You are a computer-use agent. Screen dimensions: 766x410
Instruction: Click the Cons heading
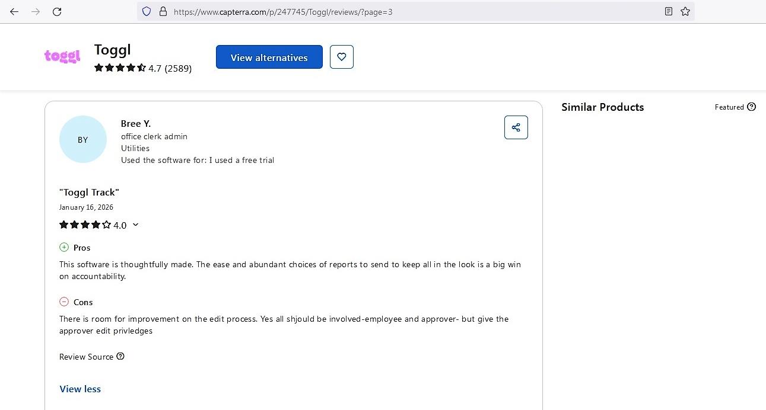(83, 302)
